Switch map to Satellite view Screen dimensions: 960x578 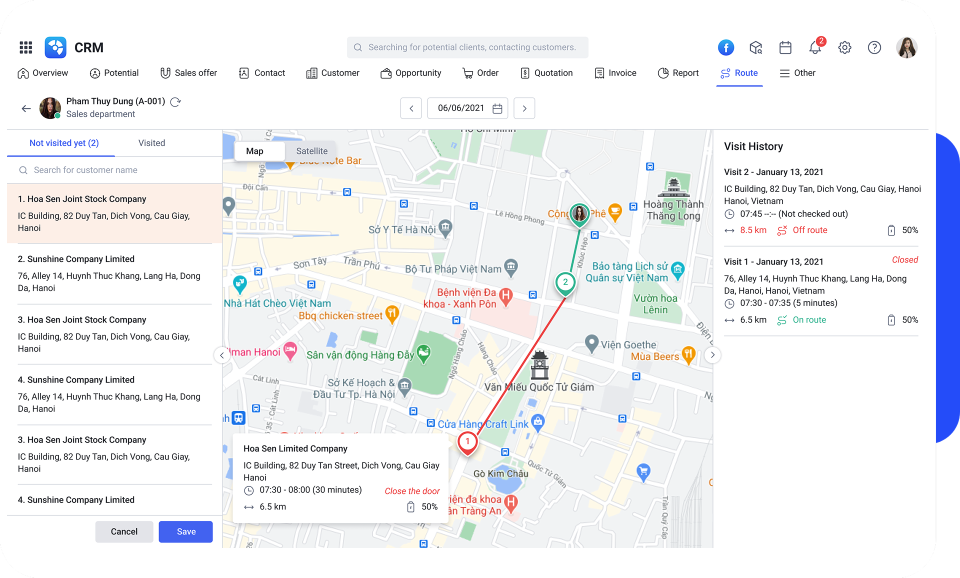pyautogui.click(x=311, y=151)
